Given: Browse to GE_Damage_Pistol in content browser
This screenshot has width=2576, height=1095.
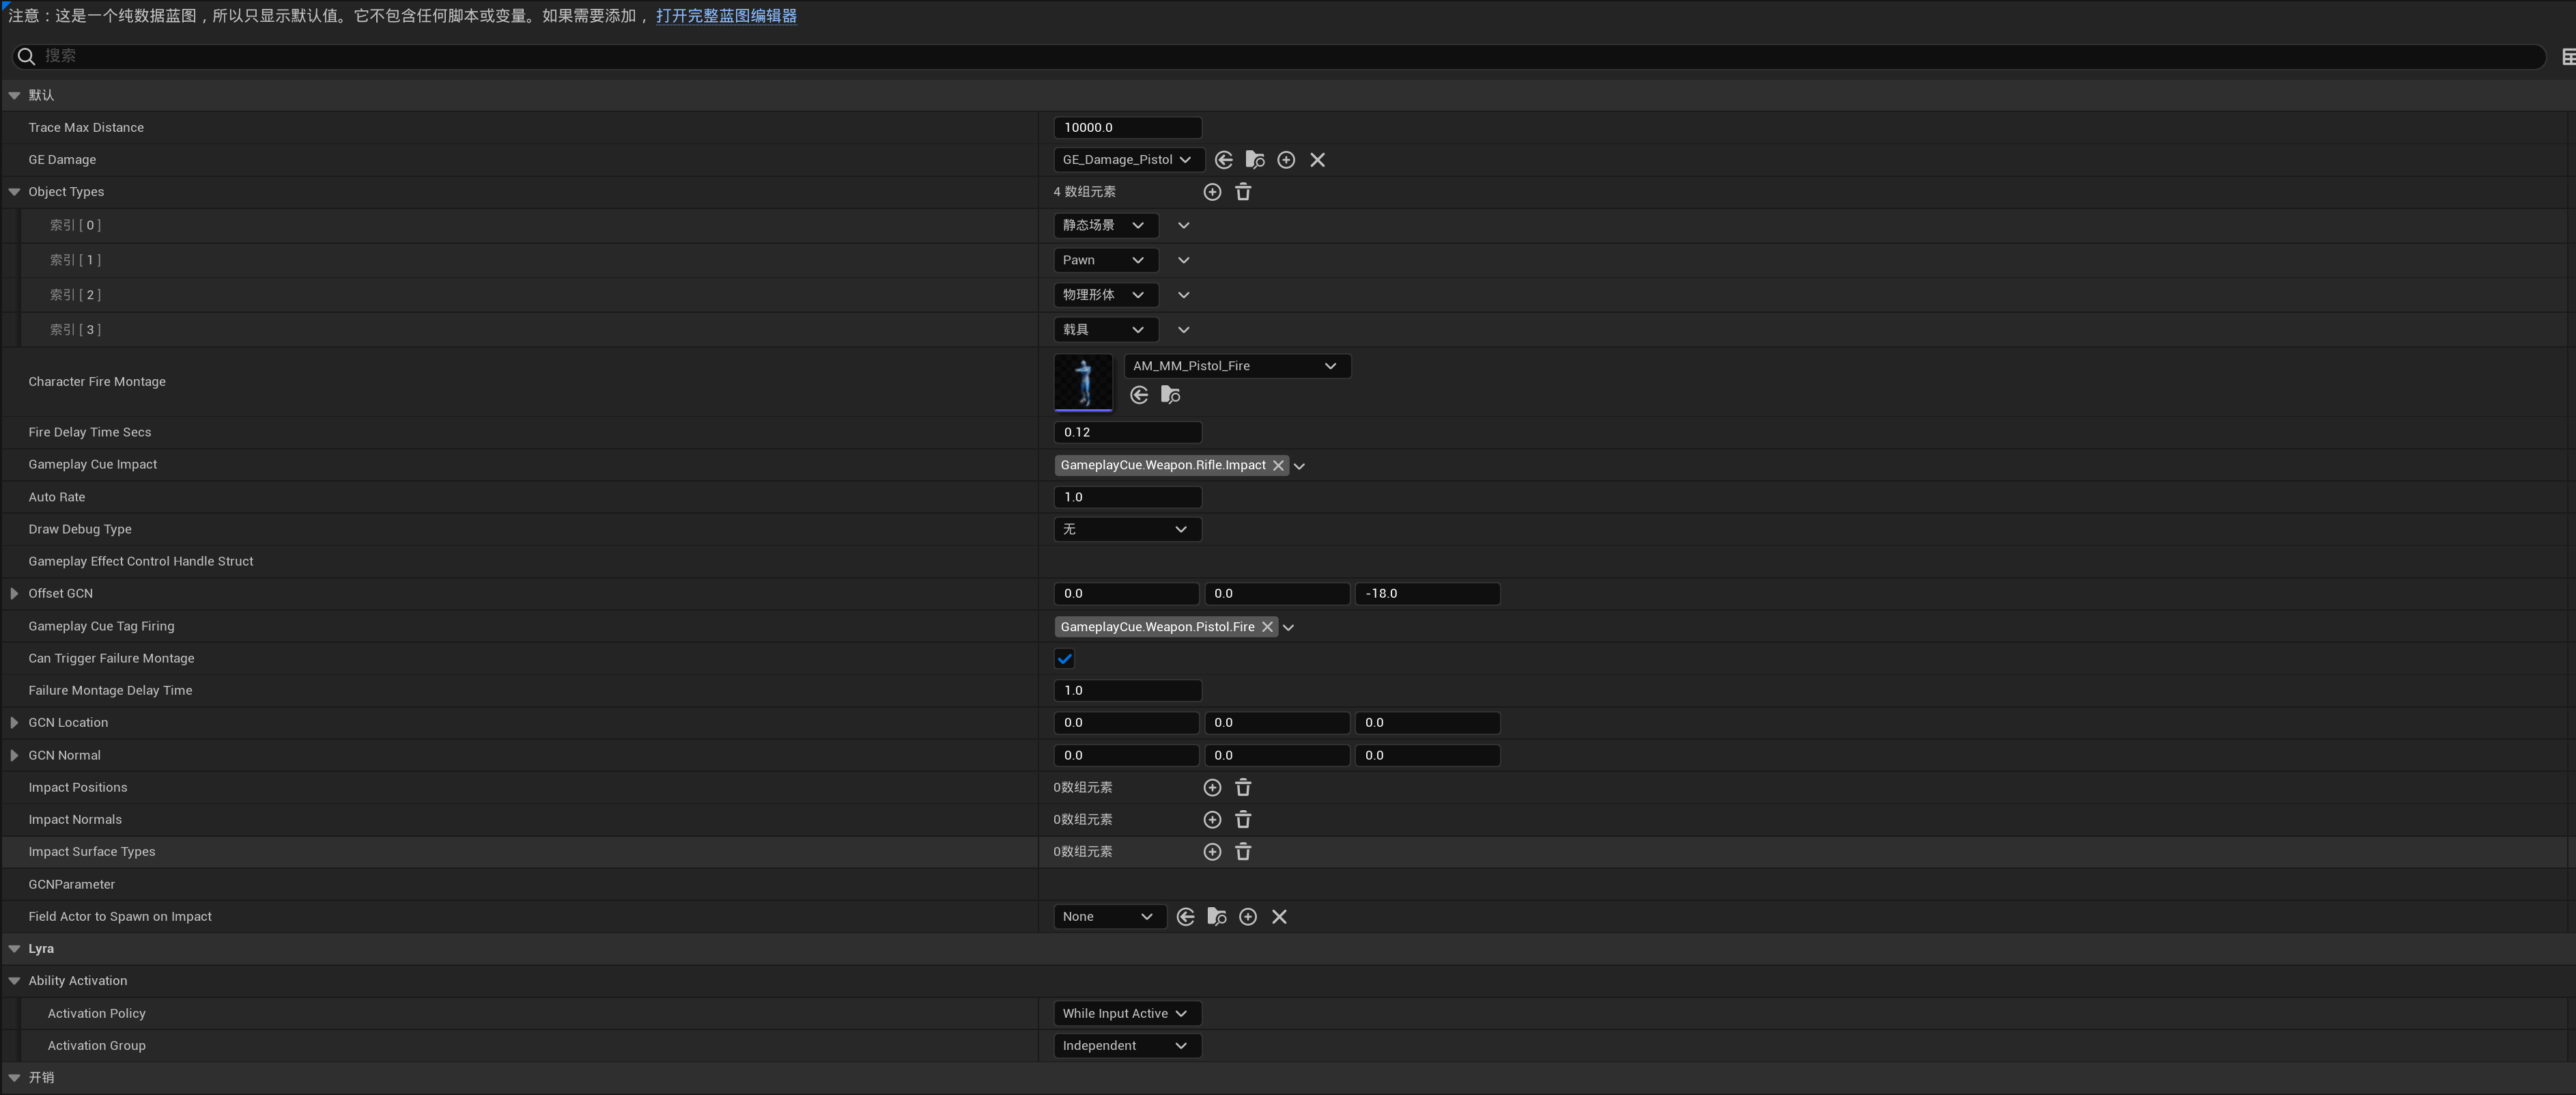Looking at the screenshot, I should point(1254,160).
